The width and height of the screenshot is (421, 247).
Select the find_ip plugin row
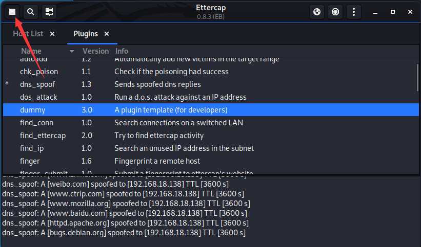211,148
